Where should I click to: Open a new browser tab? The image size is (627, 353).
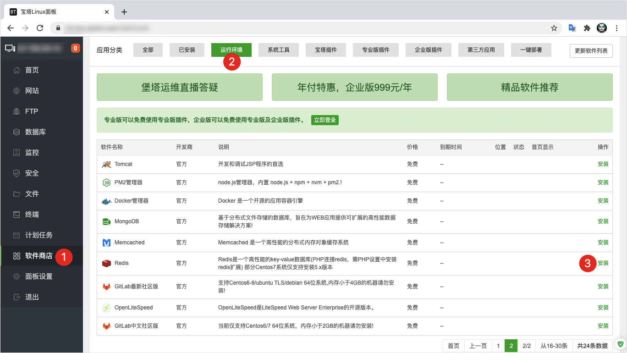pyautogui.click(x=124, y=12)
